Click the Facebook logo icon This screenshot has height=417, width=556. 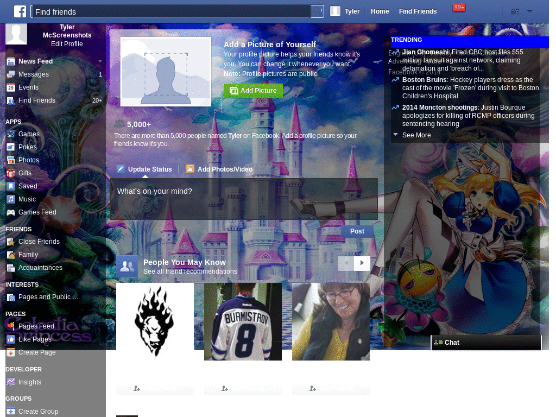(20, 11)
